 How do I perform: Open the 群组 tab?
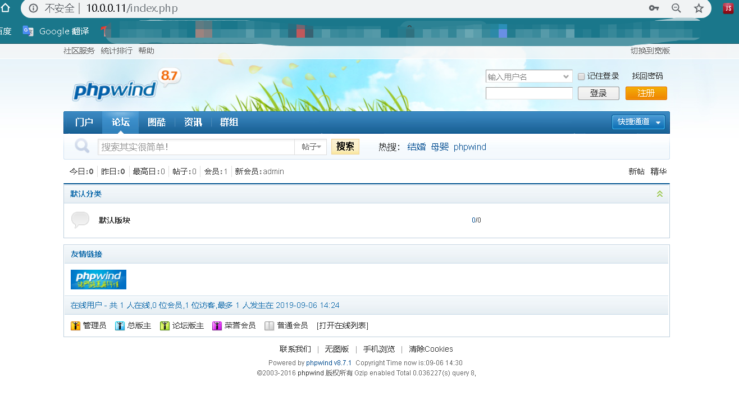click(229, 122)
